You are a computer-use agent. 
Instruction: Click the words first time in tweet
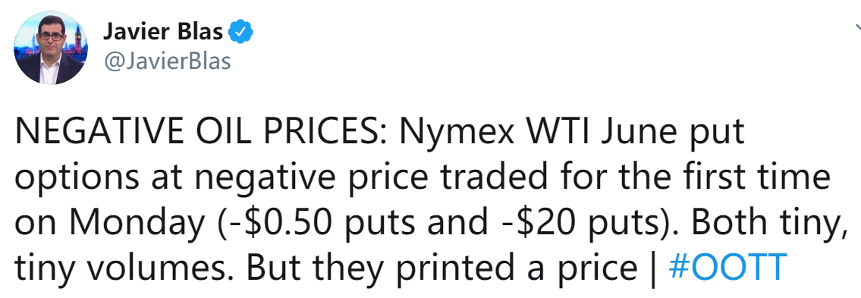753,177
